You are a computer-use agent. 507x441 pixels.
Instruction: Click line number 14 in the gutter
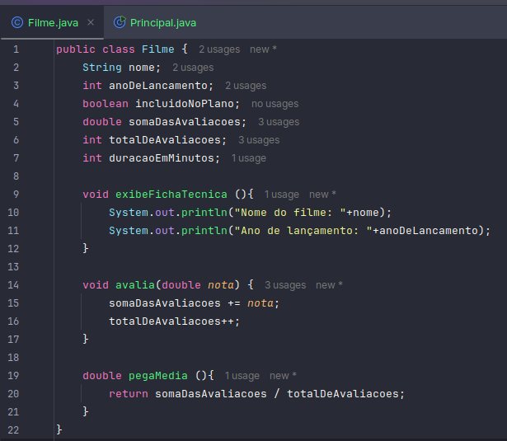click(13, 285)
